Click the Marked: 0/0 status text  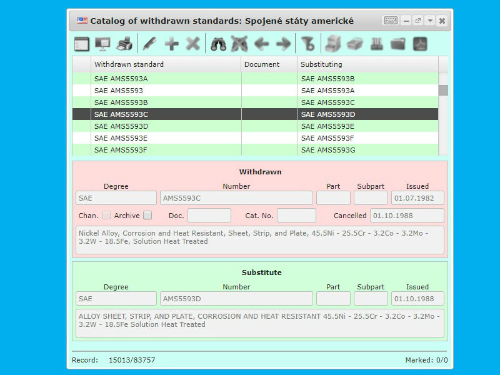(426, 360)
